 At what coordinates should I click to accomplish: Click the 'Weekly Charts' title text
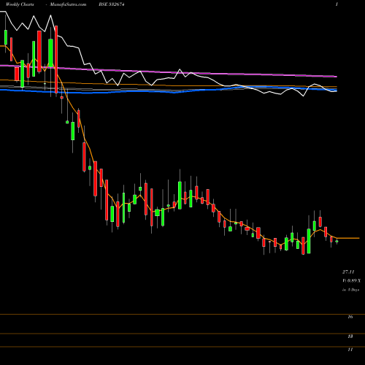20,4
